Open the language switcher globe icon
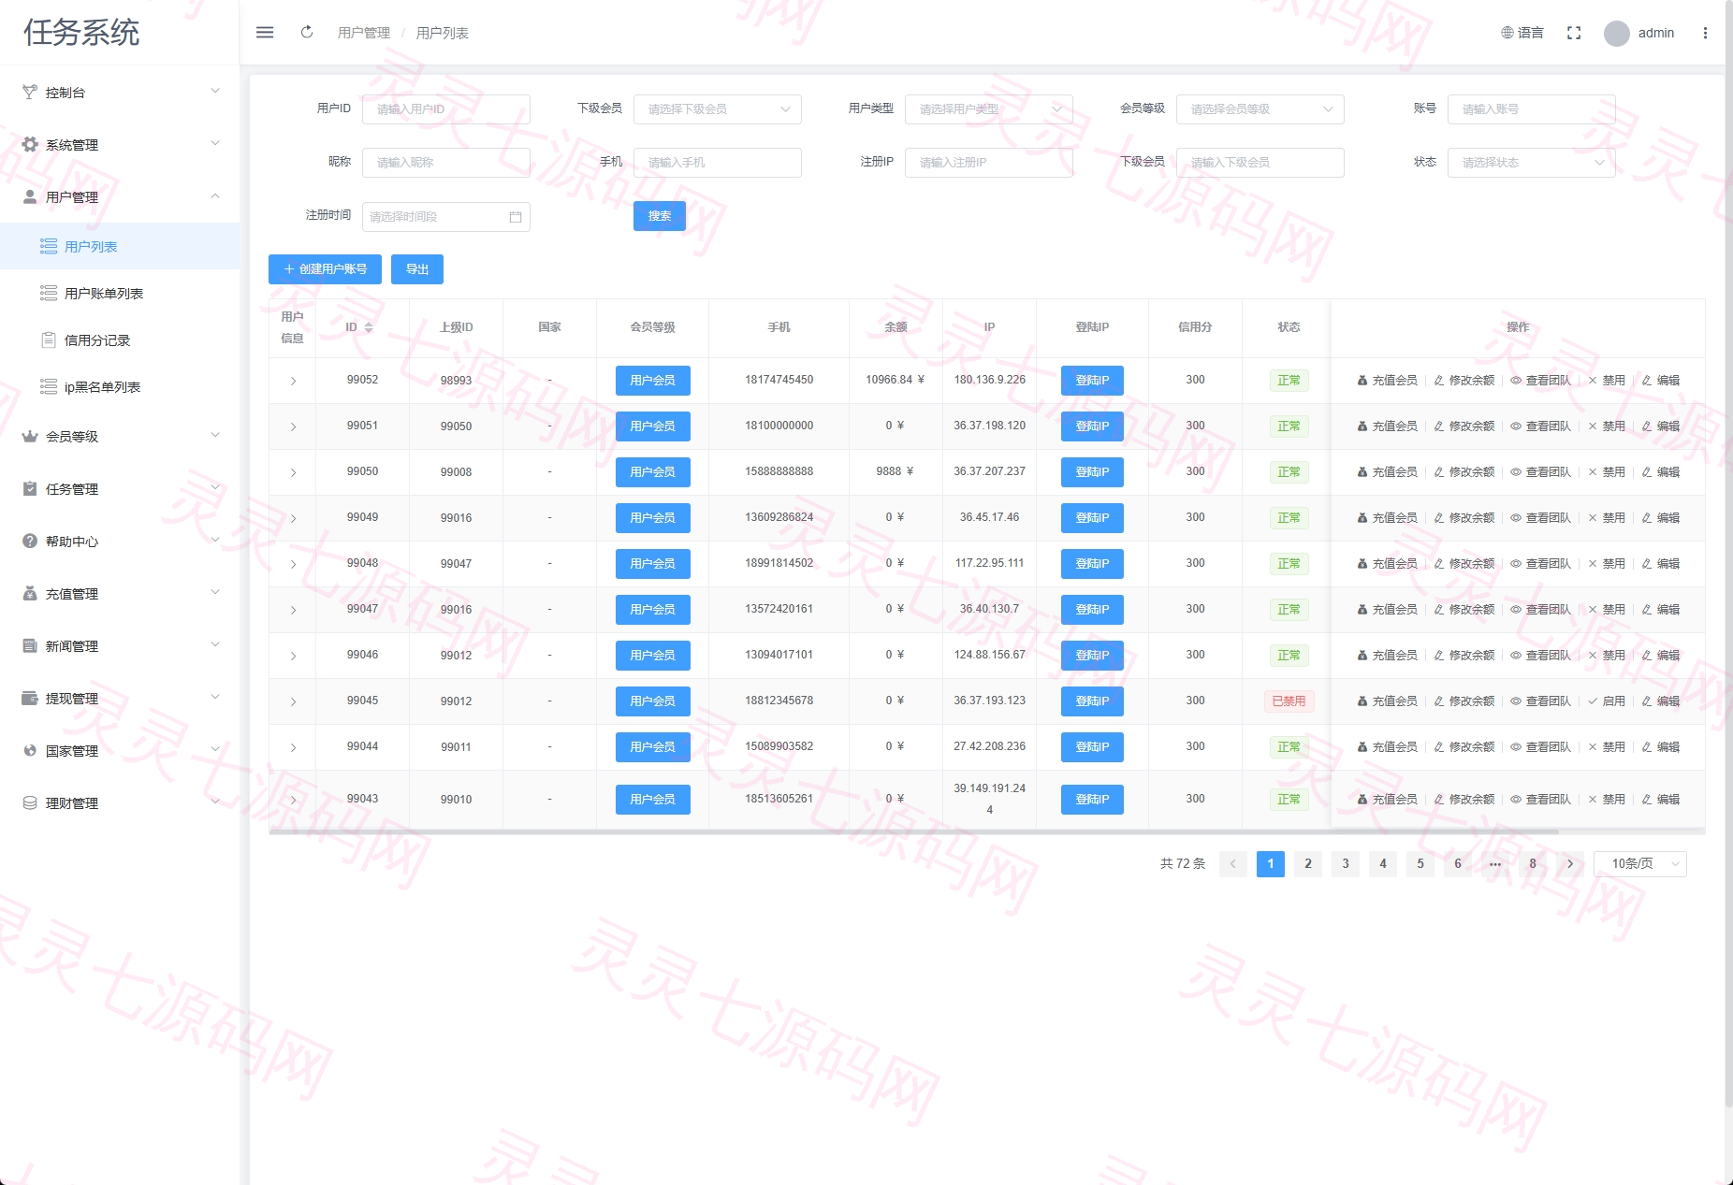This screenshot has width=1733, height=1185. pos(1507,33)
